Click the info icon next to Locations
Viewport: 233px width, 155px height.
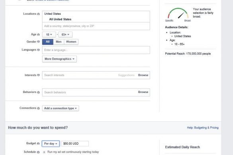tap(39, 14)
